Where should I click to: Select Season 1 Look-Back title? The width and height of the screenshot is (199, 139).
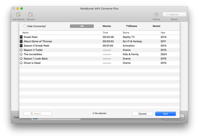click(36, 59)
